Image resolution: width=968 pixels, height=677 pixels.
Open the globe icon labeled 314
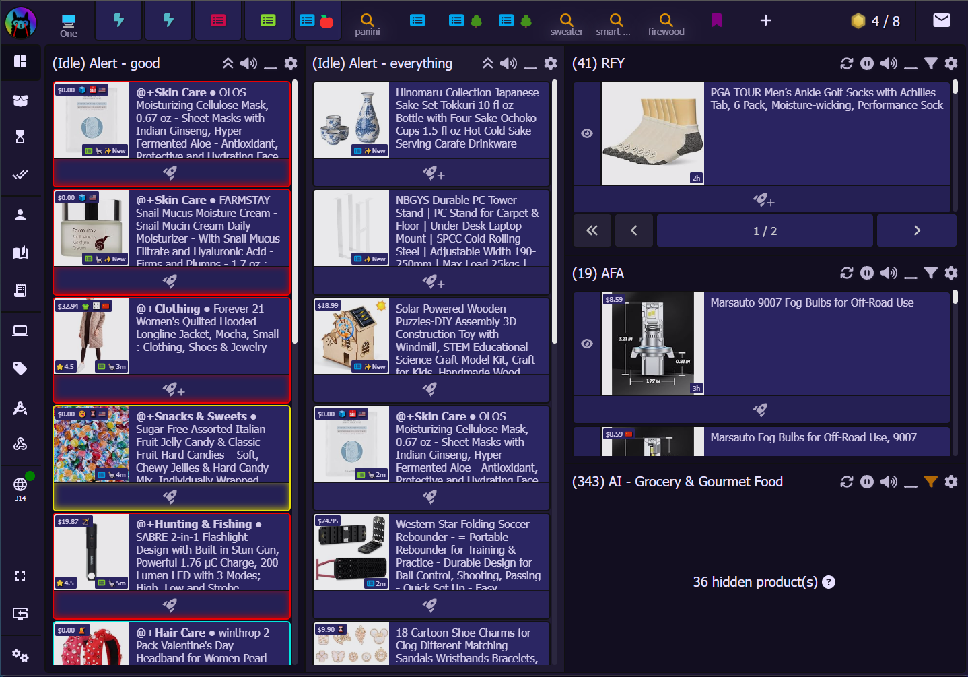20,484
